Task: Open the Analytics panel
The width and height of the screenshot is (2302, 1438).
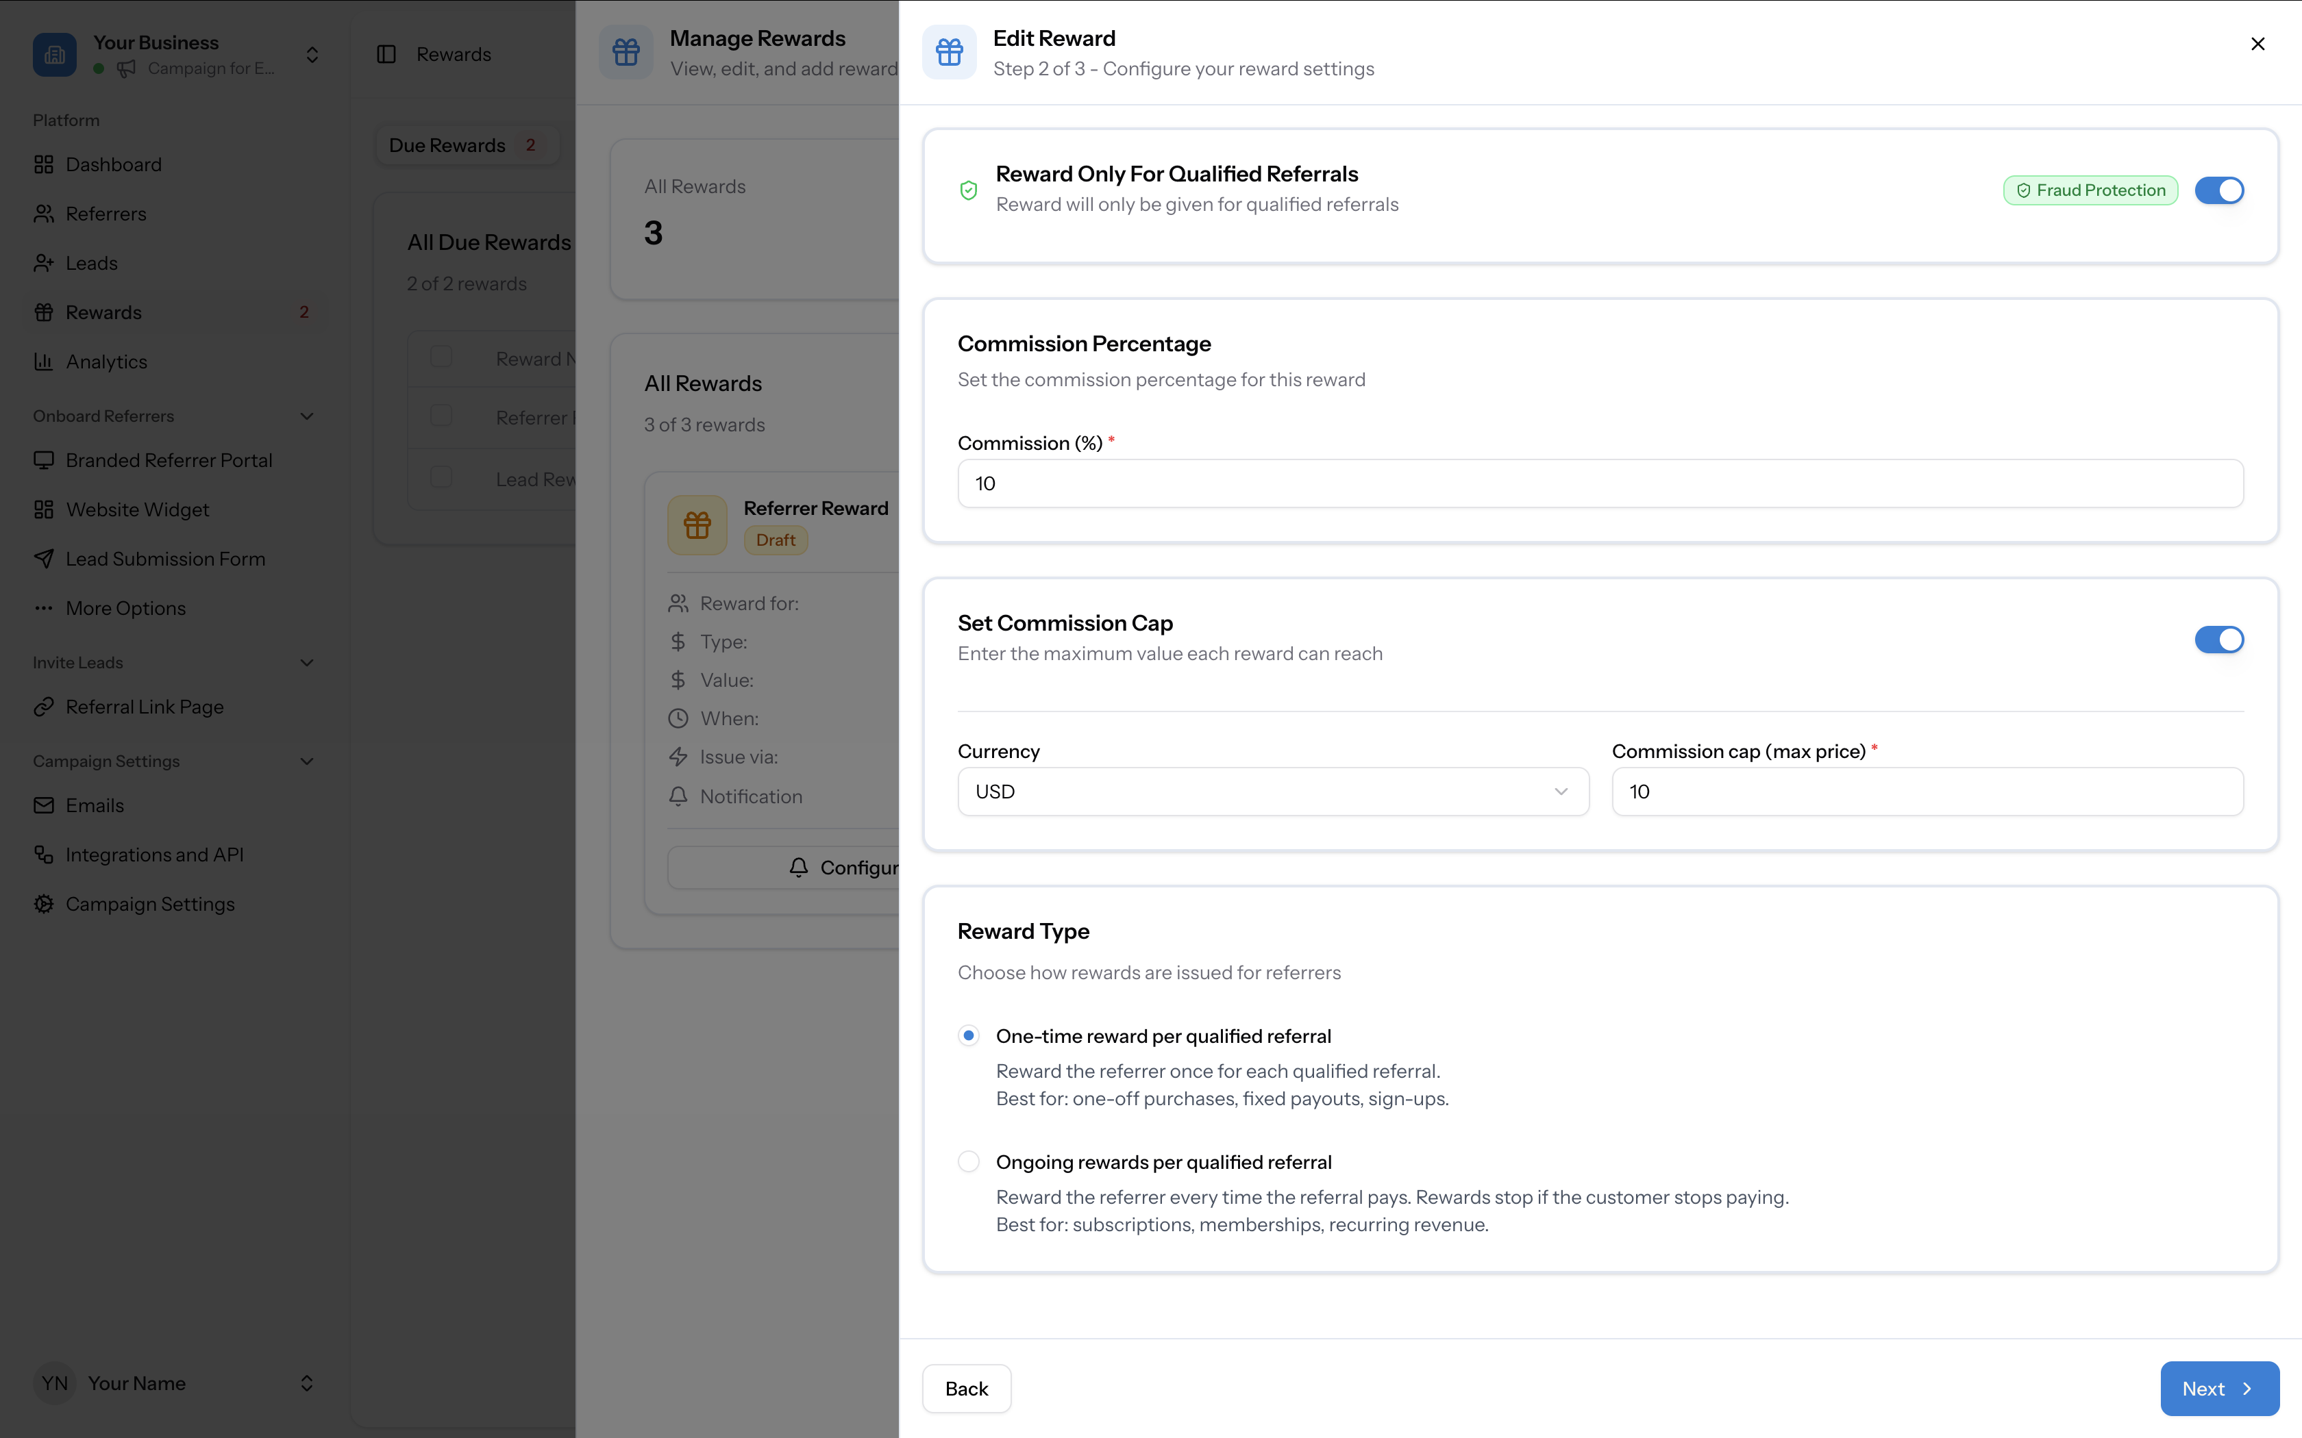Action: (108, 360)
